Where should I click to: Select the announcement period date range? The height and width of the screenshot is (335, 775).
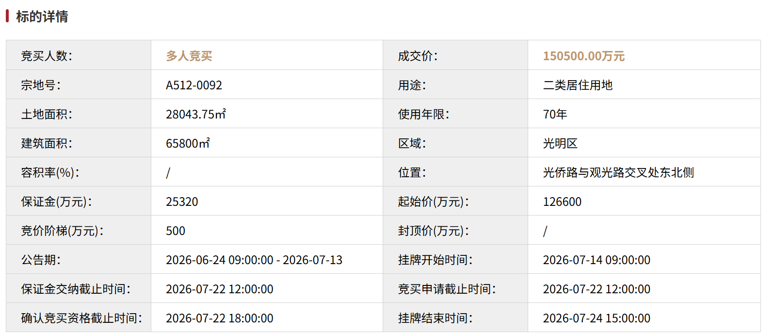tap(254, 260)
